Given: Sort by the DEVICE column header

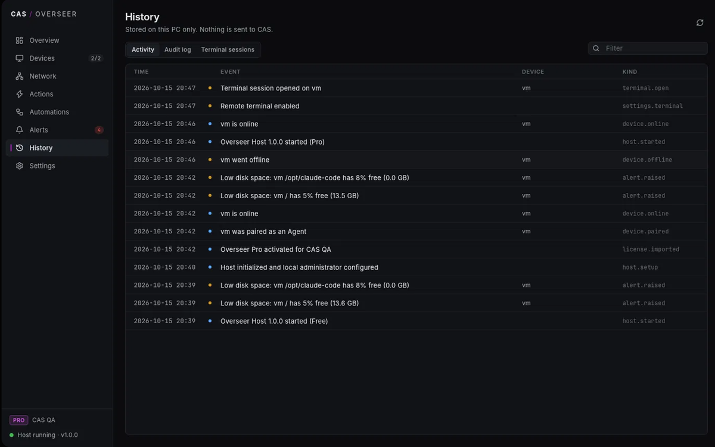Looking at the screenshot, I should pos(533,72).
